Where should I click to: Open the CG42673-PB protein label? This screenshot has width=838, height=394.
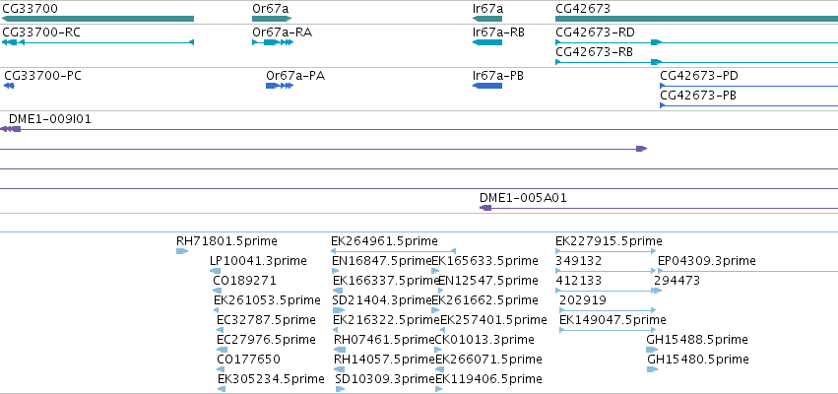click(699, 96)
